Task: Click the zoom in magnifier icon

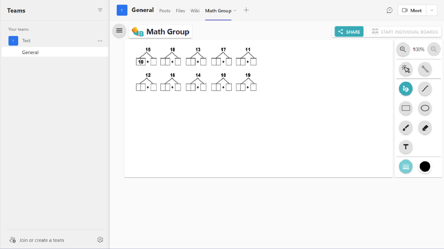Action: tap(403, 50)
